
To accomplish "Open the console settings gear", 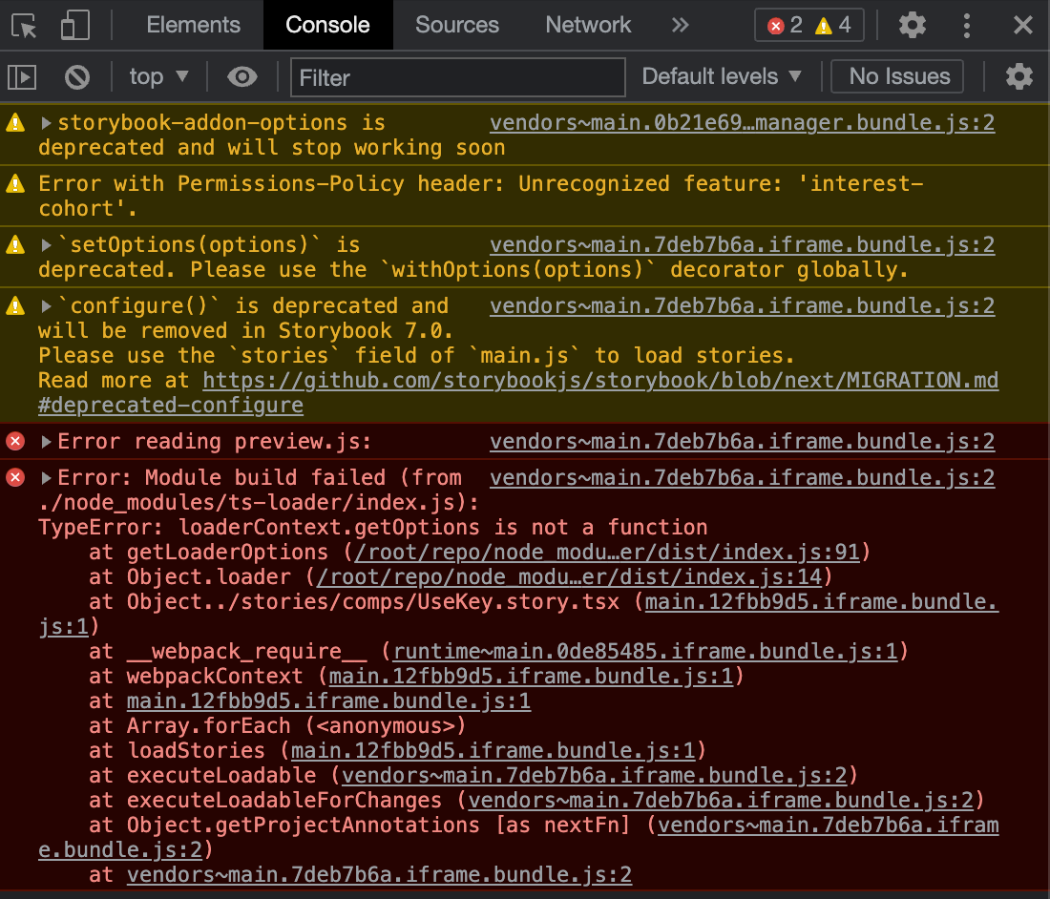I will (1018, 76).
